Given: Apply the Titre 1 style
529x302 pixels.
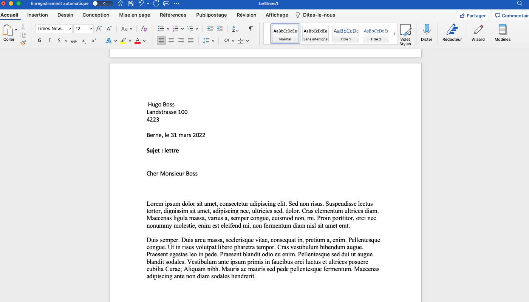Looking at the screenshot, I should [x=345, y=34].
